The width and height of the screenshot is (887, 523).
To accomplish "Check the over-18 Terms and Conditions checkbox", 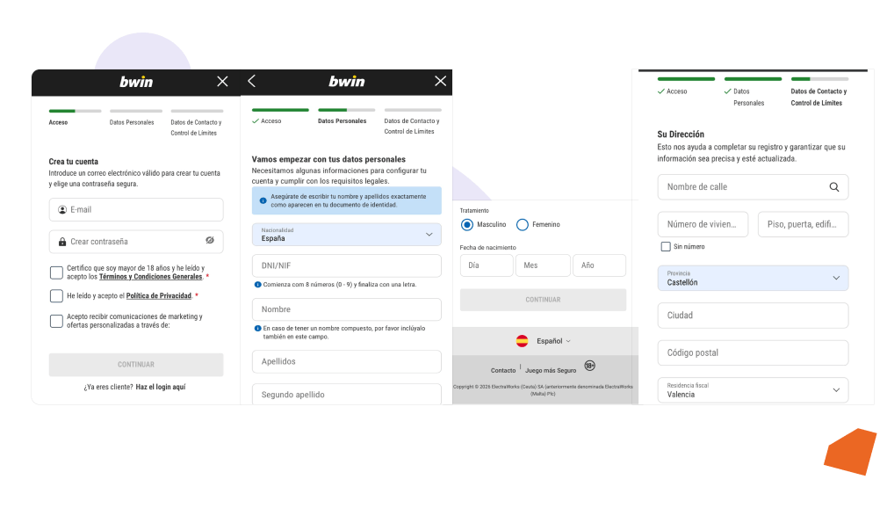I will (x=56, y=272).
